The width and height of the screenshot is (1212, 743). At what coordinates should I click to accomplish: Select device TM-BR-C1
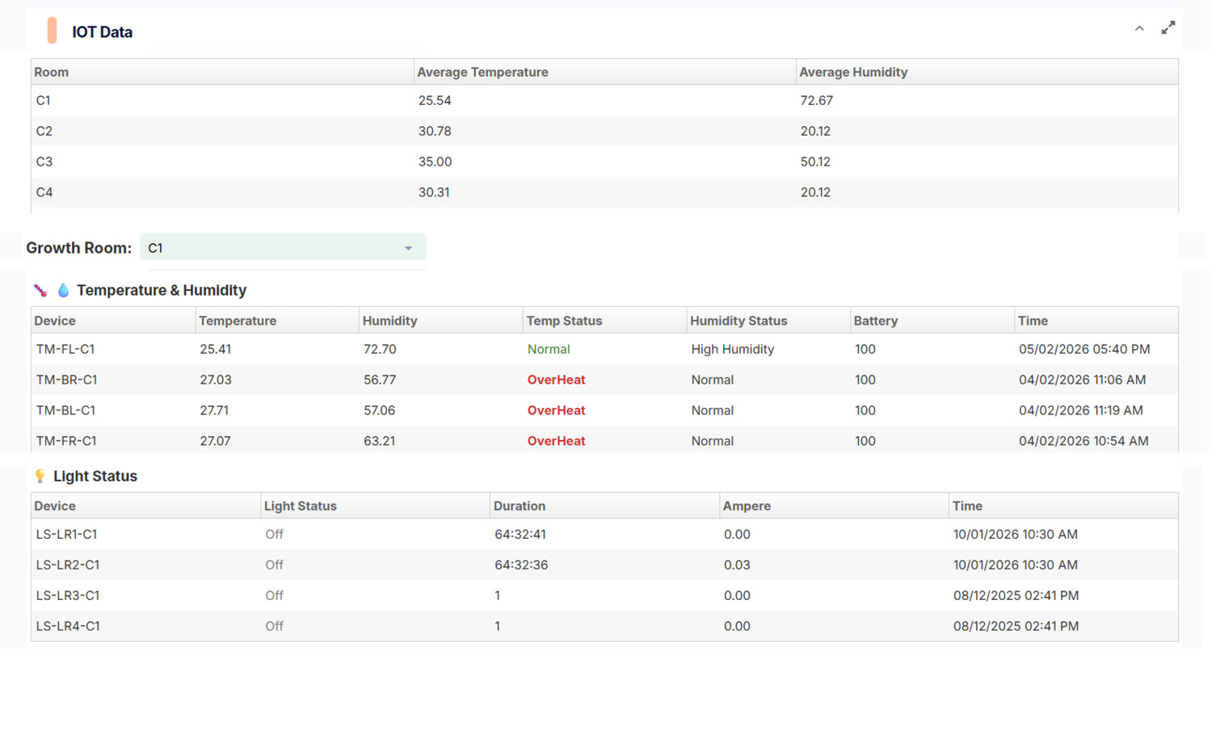click(66, 380)
